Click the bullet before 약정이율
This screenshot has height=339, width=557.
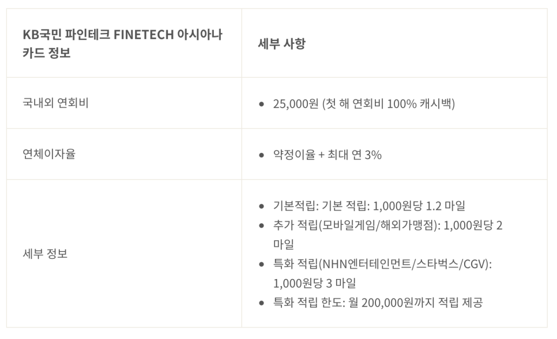262,155
